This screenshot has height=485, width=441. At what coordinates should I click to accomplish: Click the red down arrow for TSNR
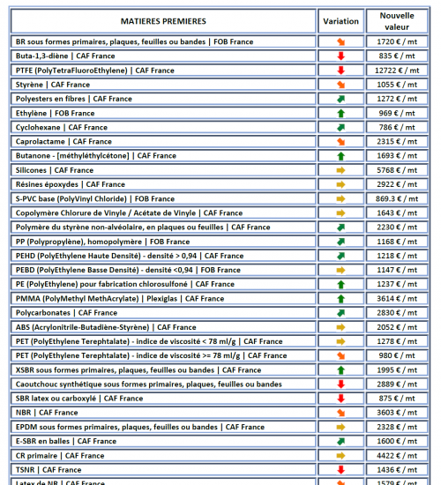click(340, 470)
